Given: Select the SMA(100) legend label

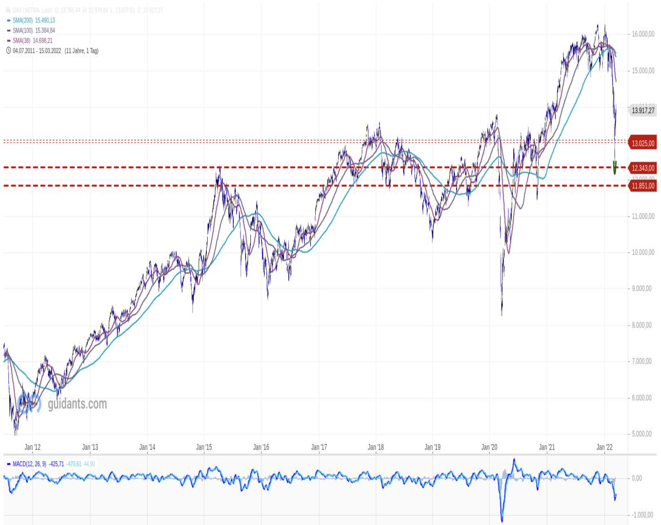Looking at the screenshot, I should (23, 31).
